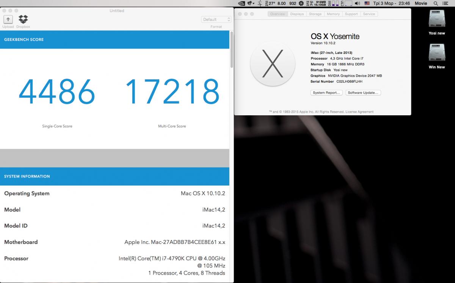Screen dimensions: 455x283
Task: Open the Default format dropdown
Action: click(216, 19)
